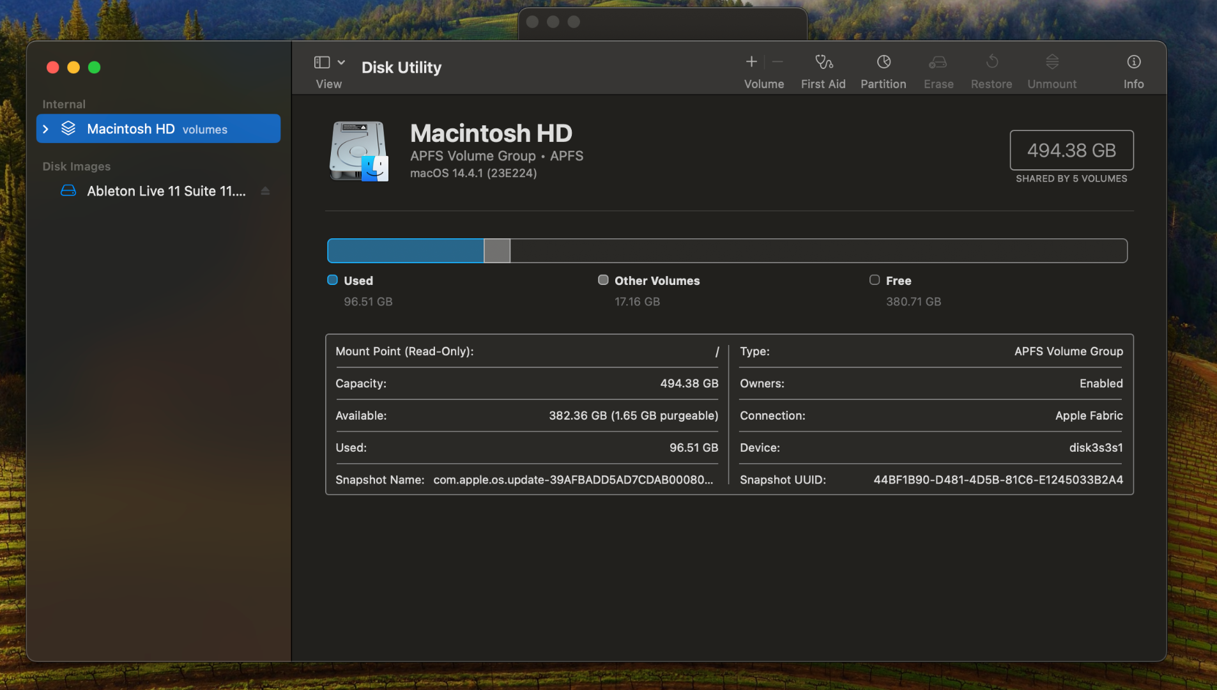Click the Free legend swatch
This screenshot has height=690, width=1217.
point(875,280)
